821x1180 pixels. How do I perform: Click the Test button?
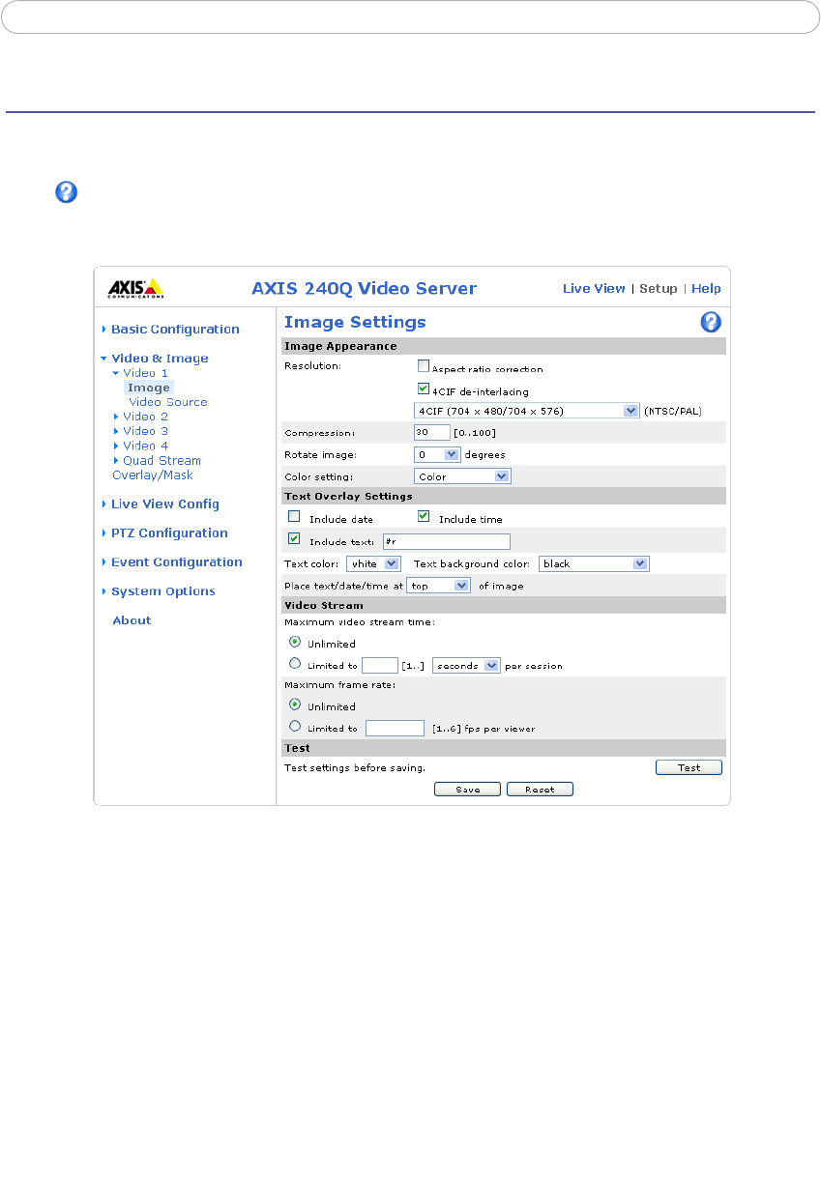click(689, 767)
